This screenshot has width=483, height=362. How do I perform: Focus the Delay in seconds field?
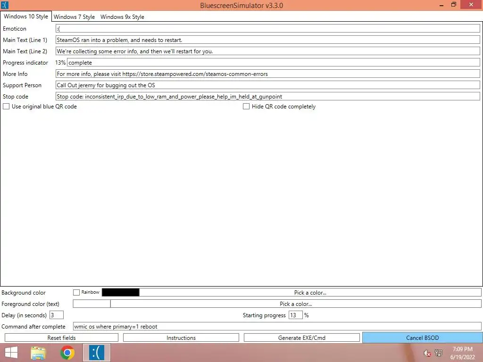pos(57,315)
